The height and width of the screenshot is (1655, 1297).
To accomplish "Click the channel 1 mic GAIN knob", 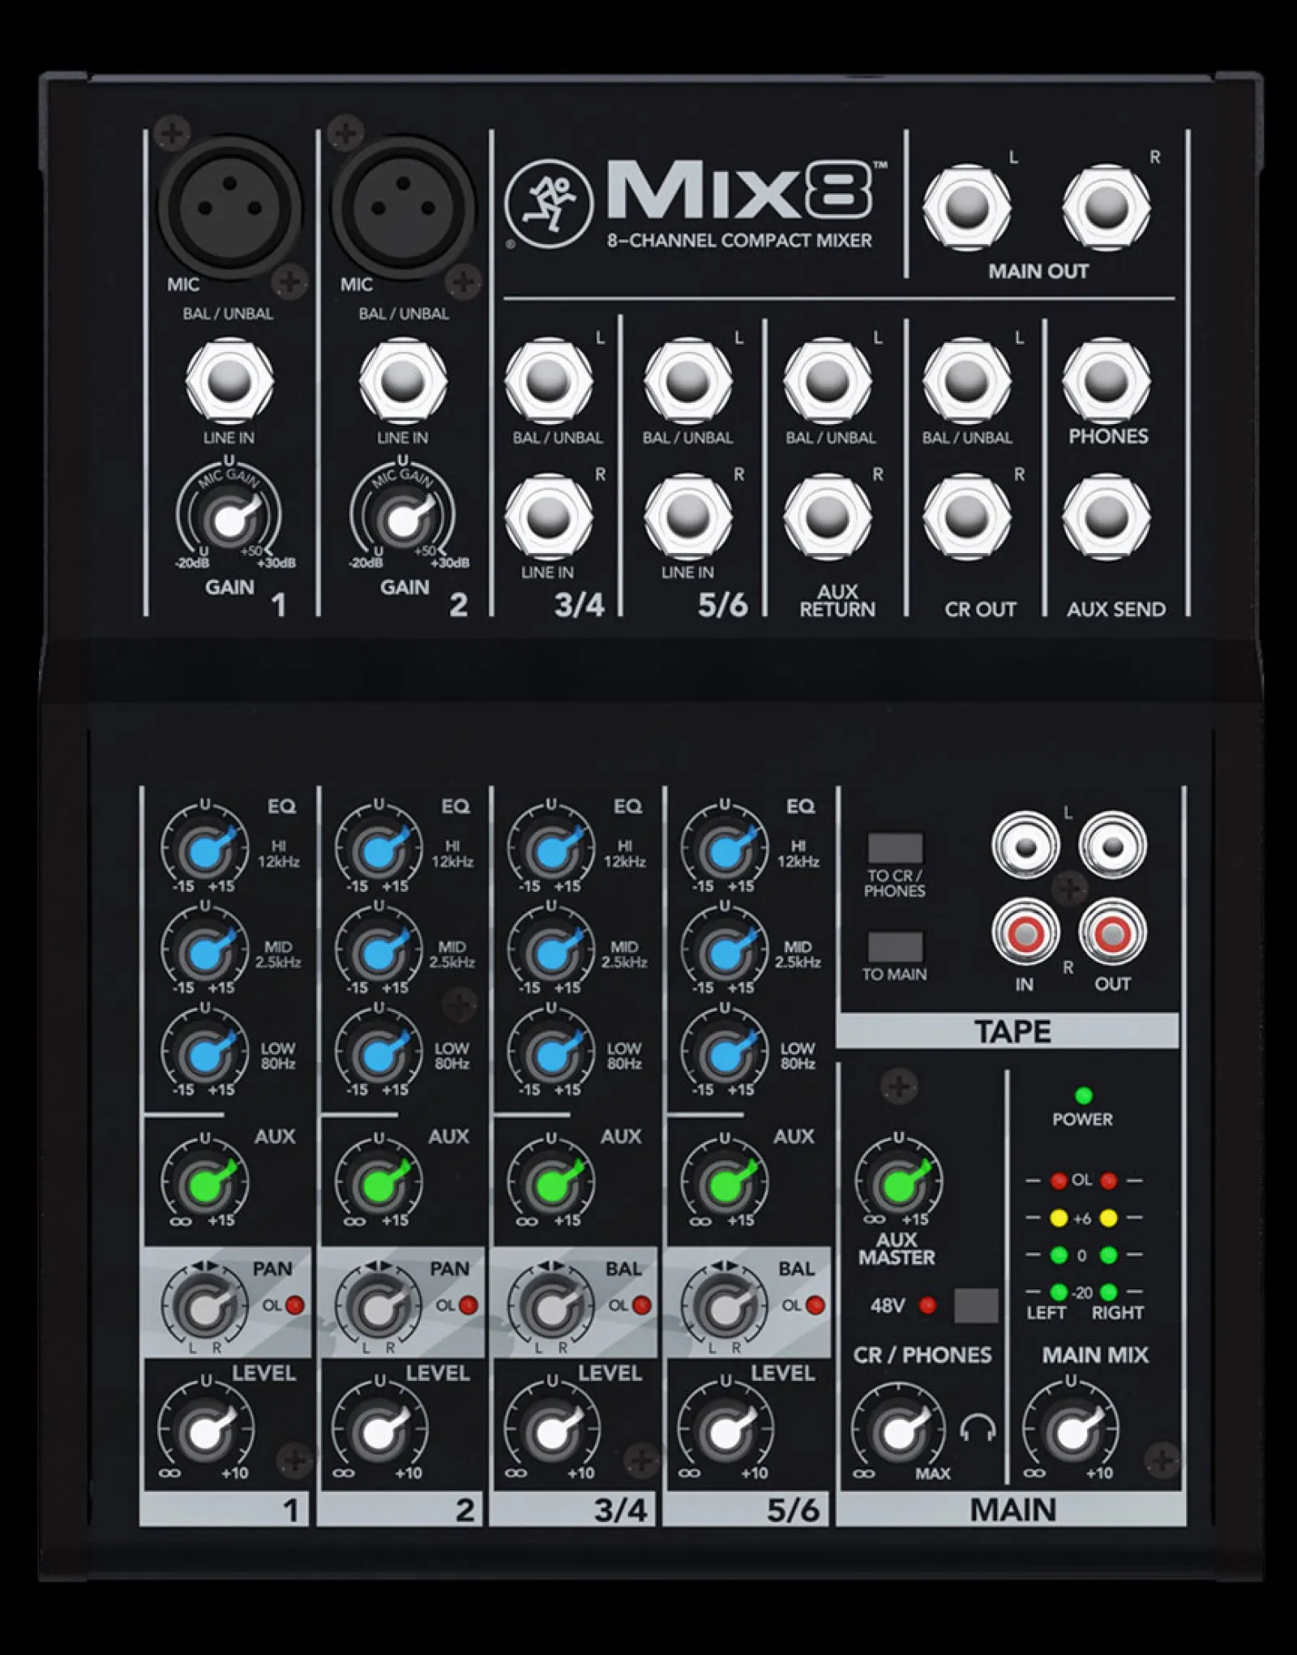I will coord(228,521).
